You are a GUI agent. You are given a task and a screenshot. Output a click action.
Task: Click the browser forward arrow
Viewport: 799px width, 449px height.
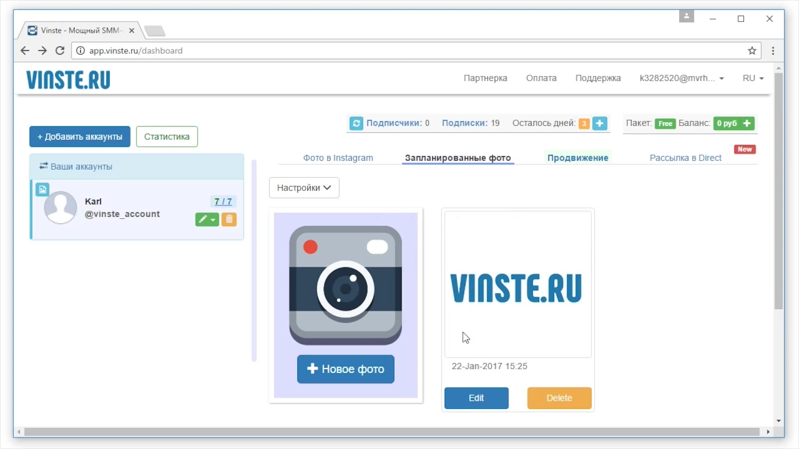(42, 51)
